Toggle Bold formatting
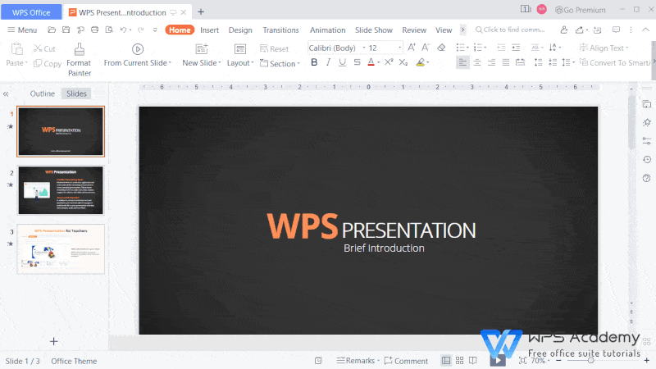656x369 pixels. tap(314, 62)
